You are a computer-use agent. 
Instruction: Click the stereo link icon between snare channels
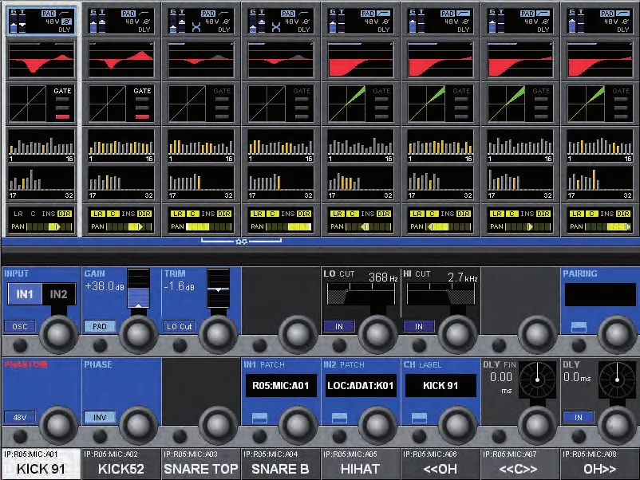(x=241, y=242)
